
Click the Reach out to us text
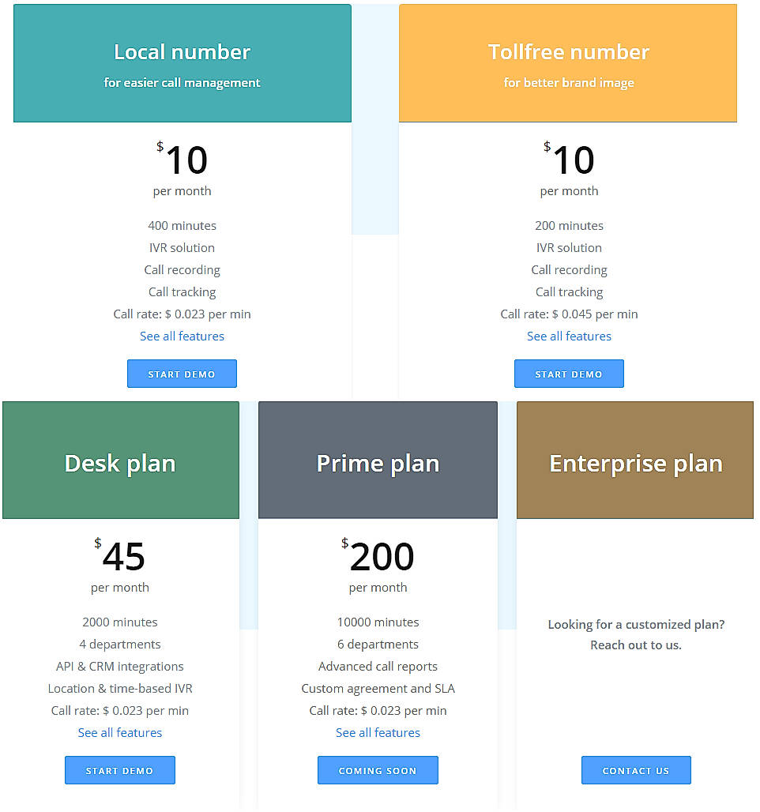pos(636,645)
